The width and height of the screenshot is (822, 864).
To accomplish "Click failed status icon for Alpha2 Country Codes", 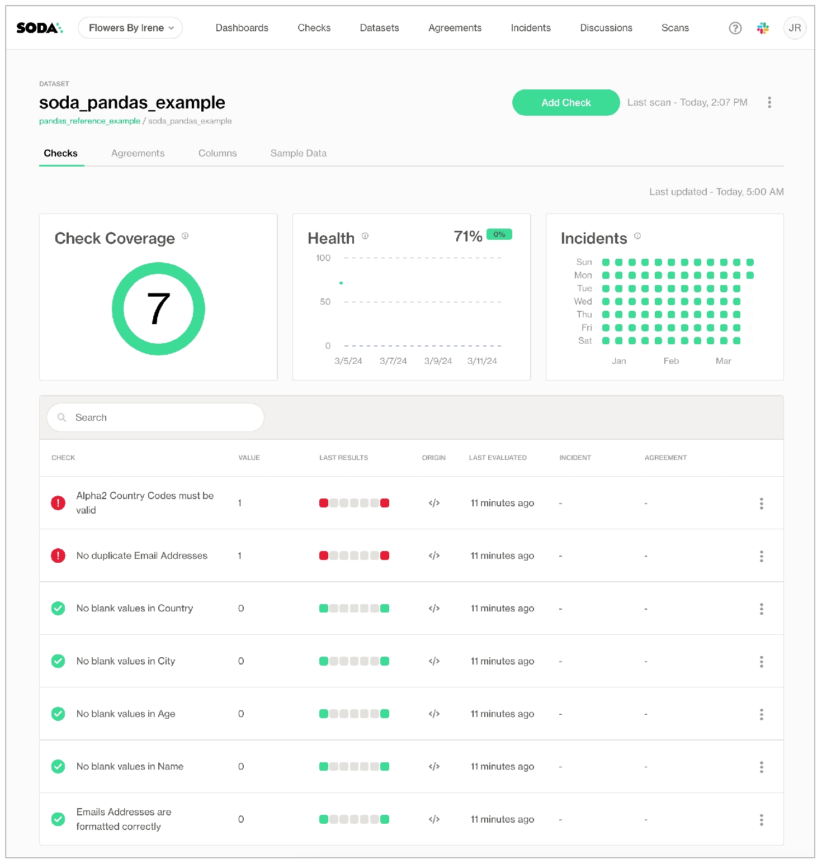I will pyautogui.click(x=58, y=503).
